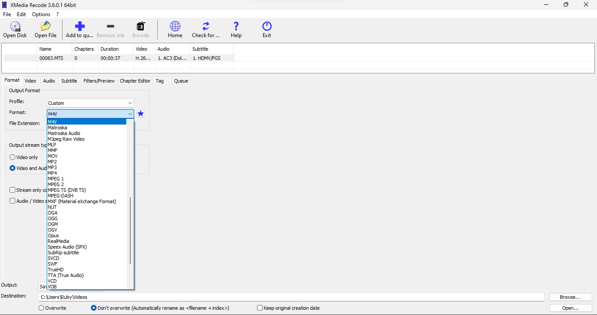The height and width of the screenshot is (315, 597).
Task: Click the Encode clapperboard icon
Action: point(141,26)
